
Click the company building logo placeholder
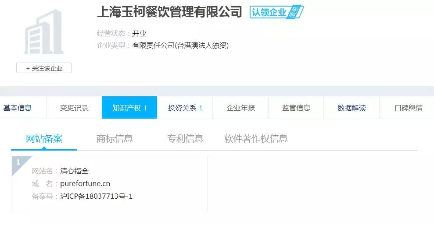[x=44, y=32]
